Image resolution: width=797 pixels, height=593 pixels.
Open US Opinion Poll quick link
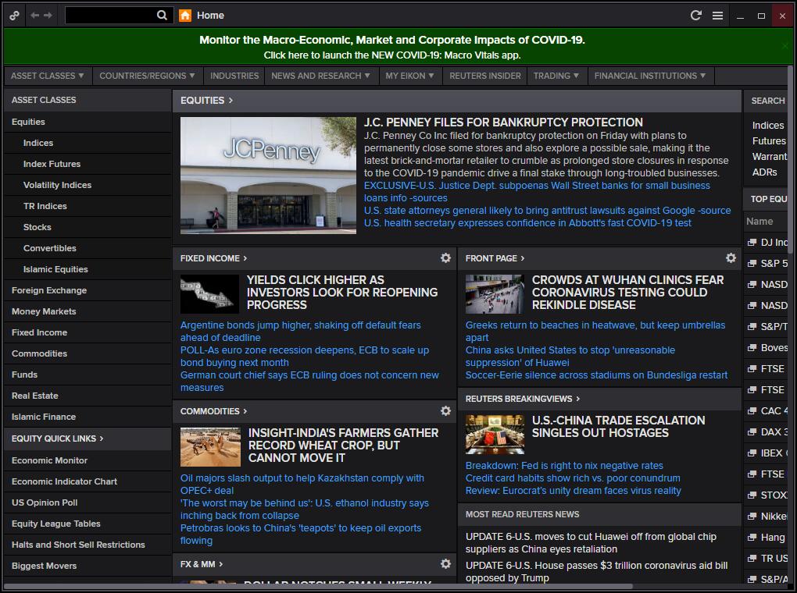pos(45,502)
